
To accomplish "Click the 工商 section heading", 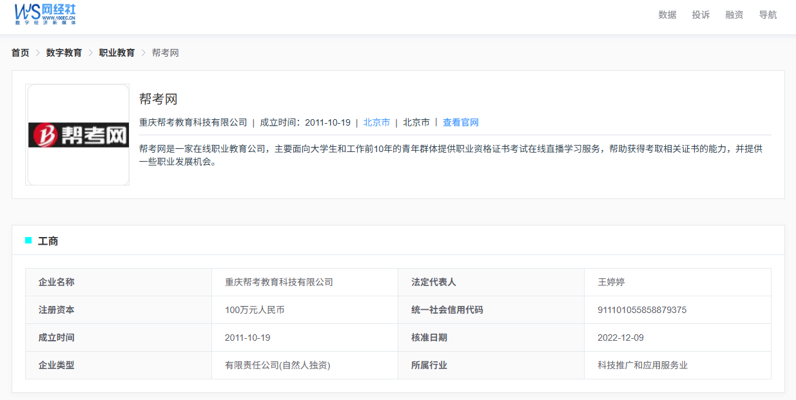I will point(48,241).
